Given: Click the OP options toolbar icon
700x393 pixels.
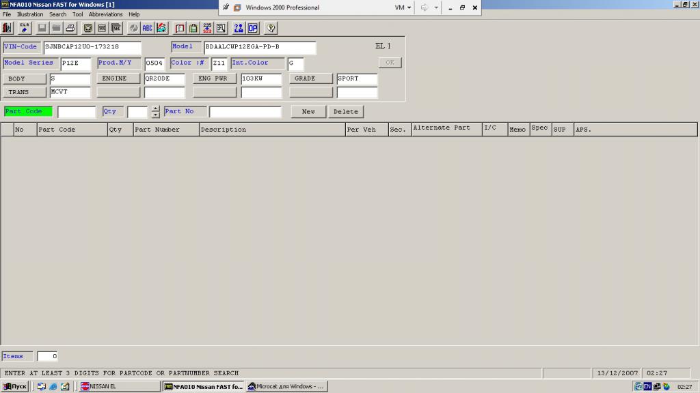Looking at the screenshot, I should point(253,28).
